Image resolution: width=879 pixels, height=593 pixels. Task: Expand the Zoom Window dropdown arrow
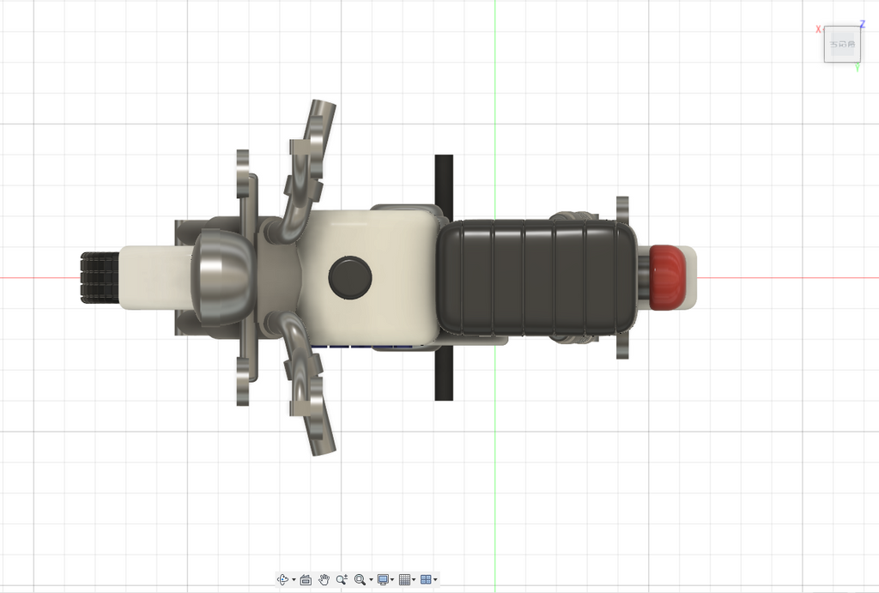(x=371, y=580)
